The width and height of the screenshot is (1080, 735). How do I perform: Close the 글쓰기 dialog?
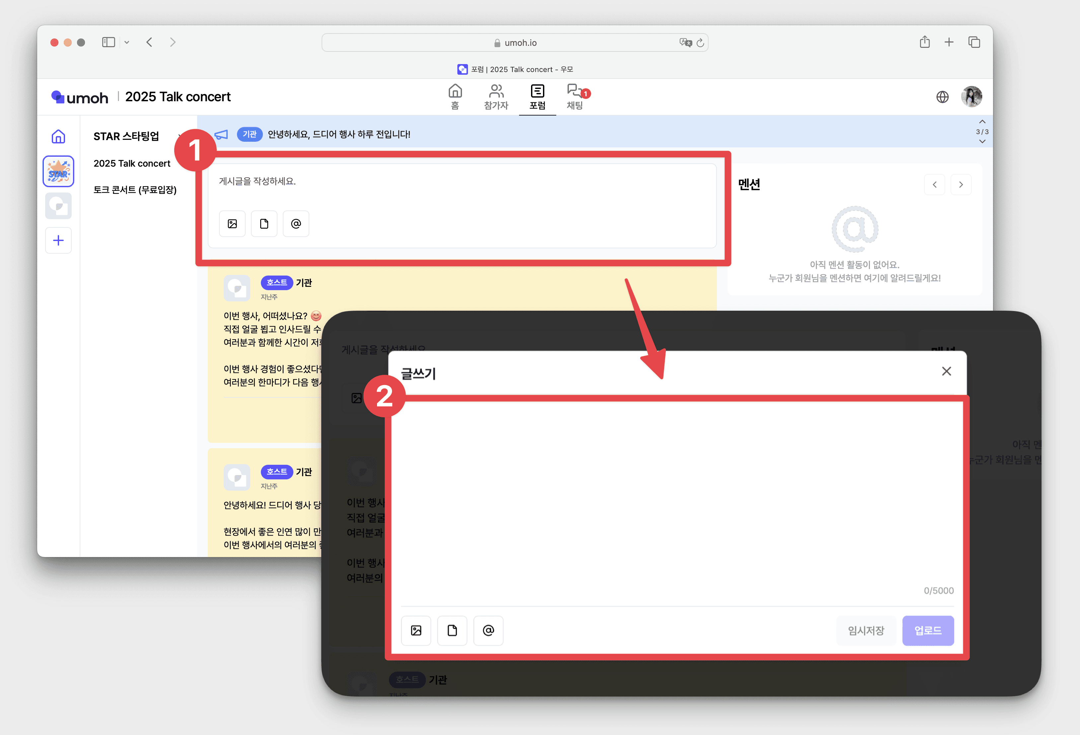tap(946, 371)
